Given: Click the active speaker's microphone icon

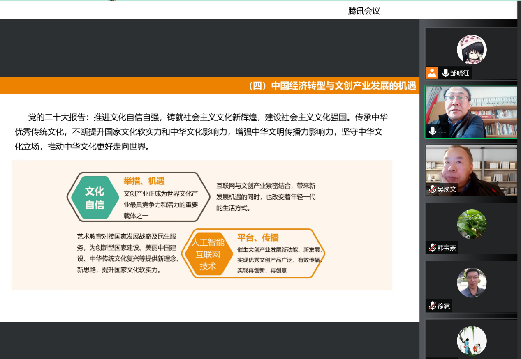Looking at the screenshot, I should click(433, 131).
